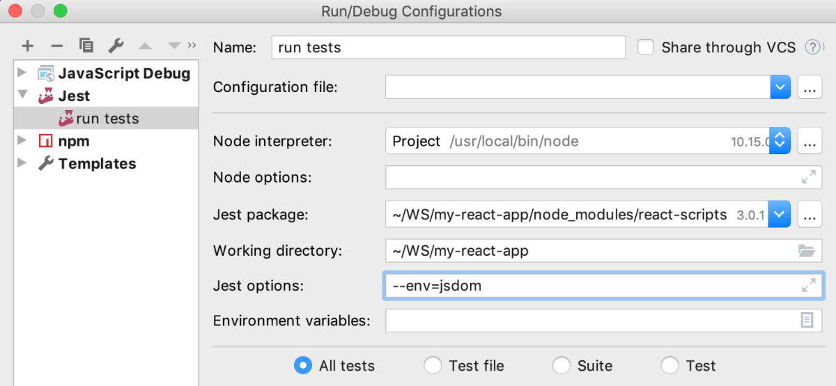The image size is (836, 386).
Task: Click the help question mark icon
Action: click(812, 47)
